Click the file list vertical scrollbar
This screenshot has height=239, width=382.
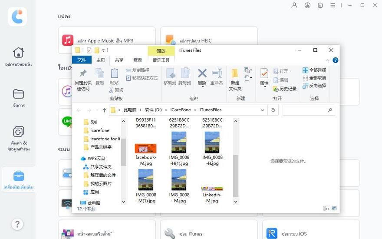pos(236,174)
